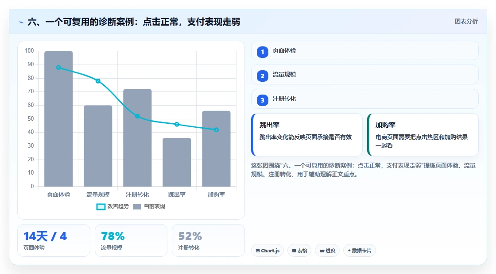Click the Chart.js tag

click(267, 251)
